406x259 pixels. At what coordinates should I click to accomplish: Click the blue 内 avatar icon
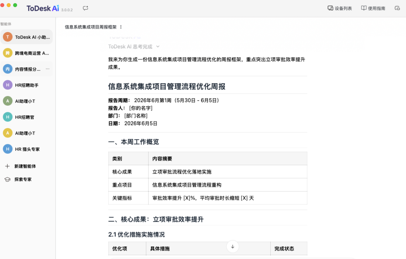pos(8,69)
